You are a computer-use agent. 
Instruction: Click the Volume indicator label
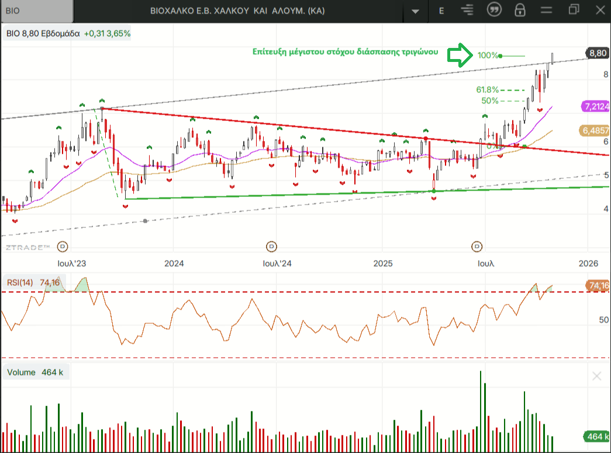(35, 372)
